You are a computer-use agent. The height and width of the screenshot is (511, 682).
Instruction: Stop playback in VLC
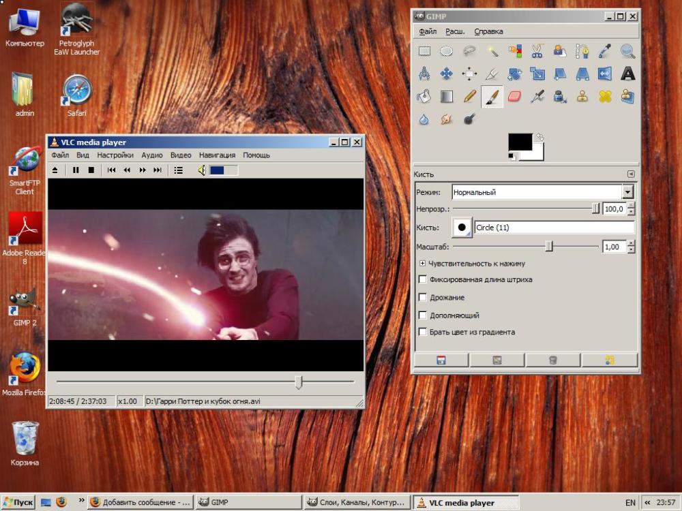coord(91,170)
